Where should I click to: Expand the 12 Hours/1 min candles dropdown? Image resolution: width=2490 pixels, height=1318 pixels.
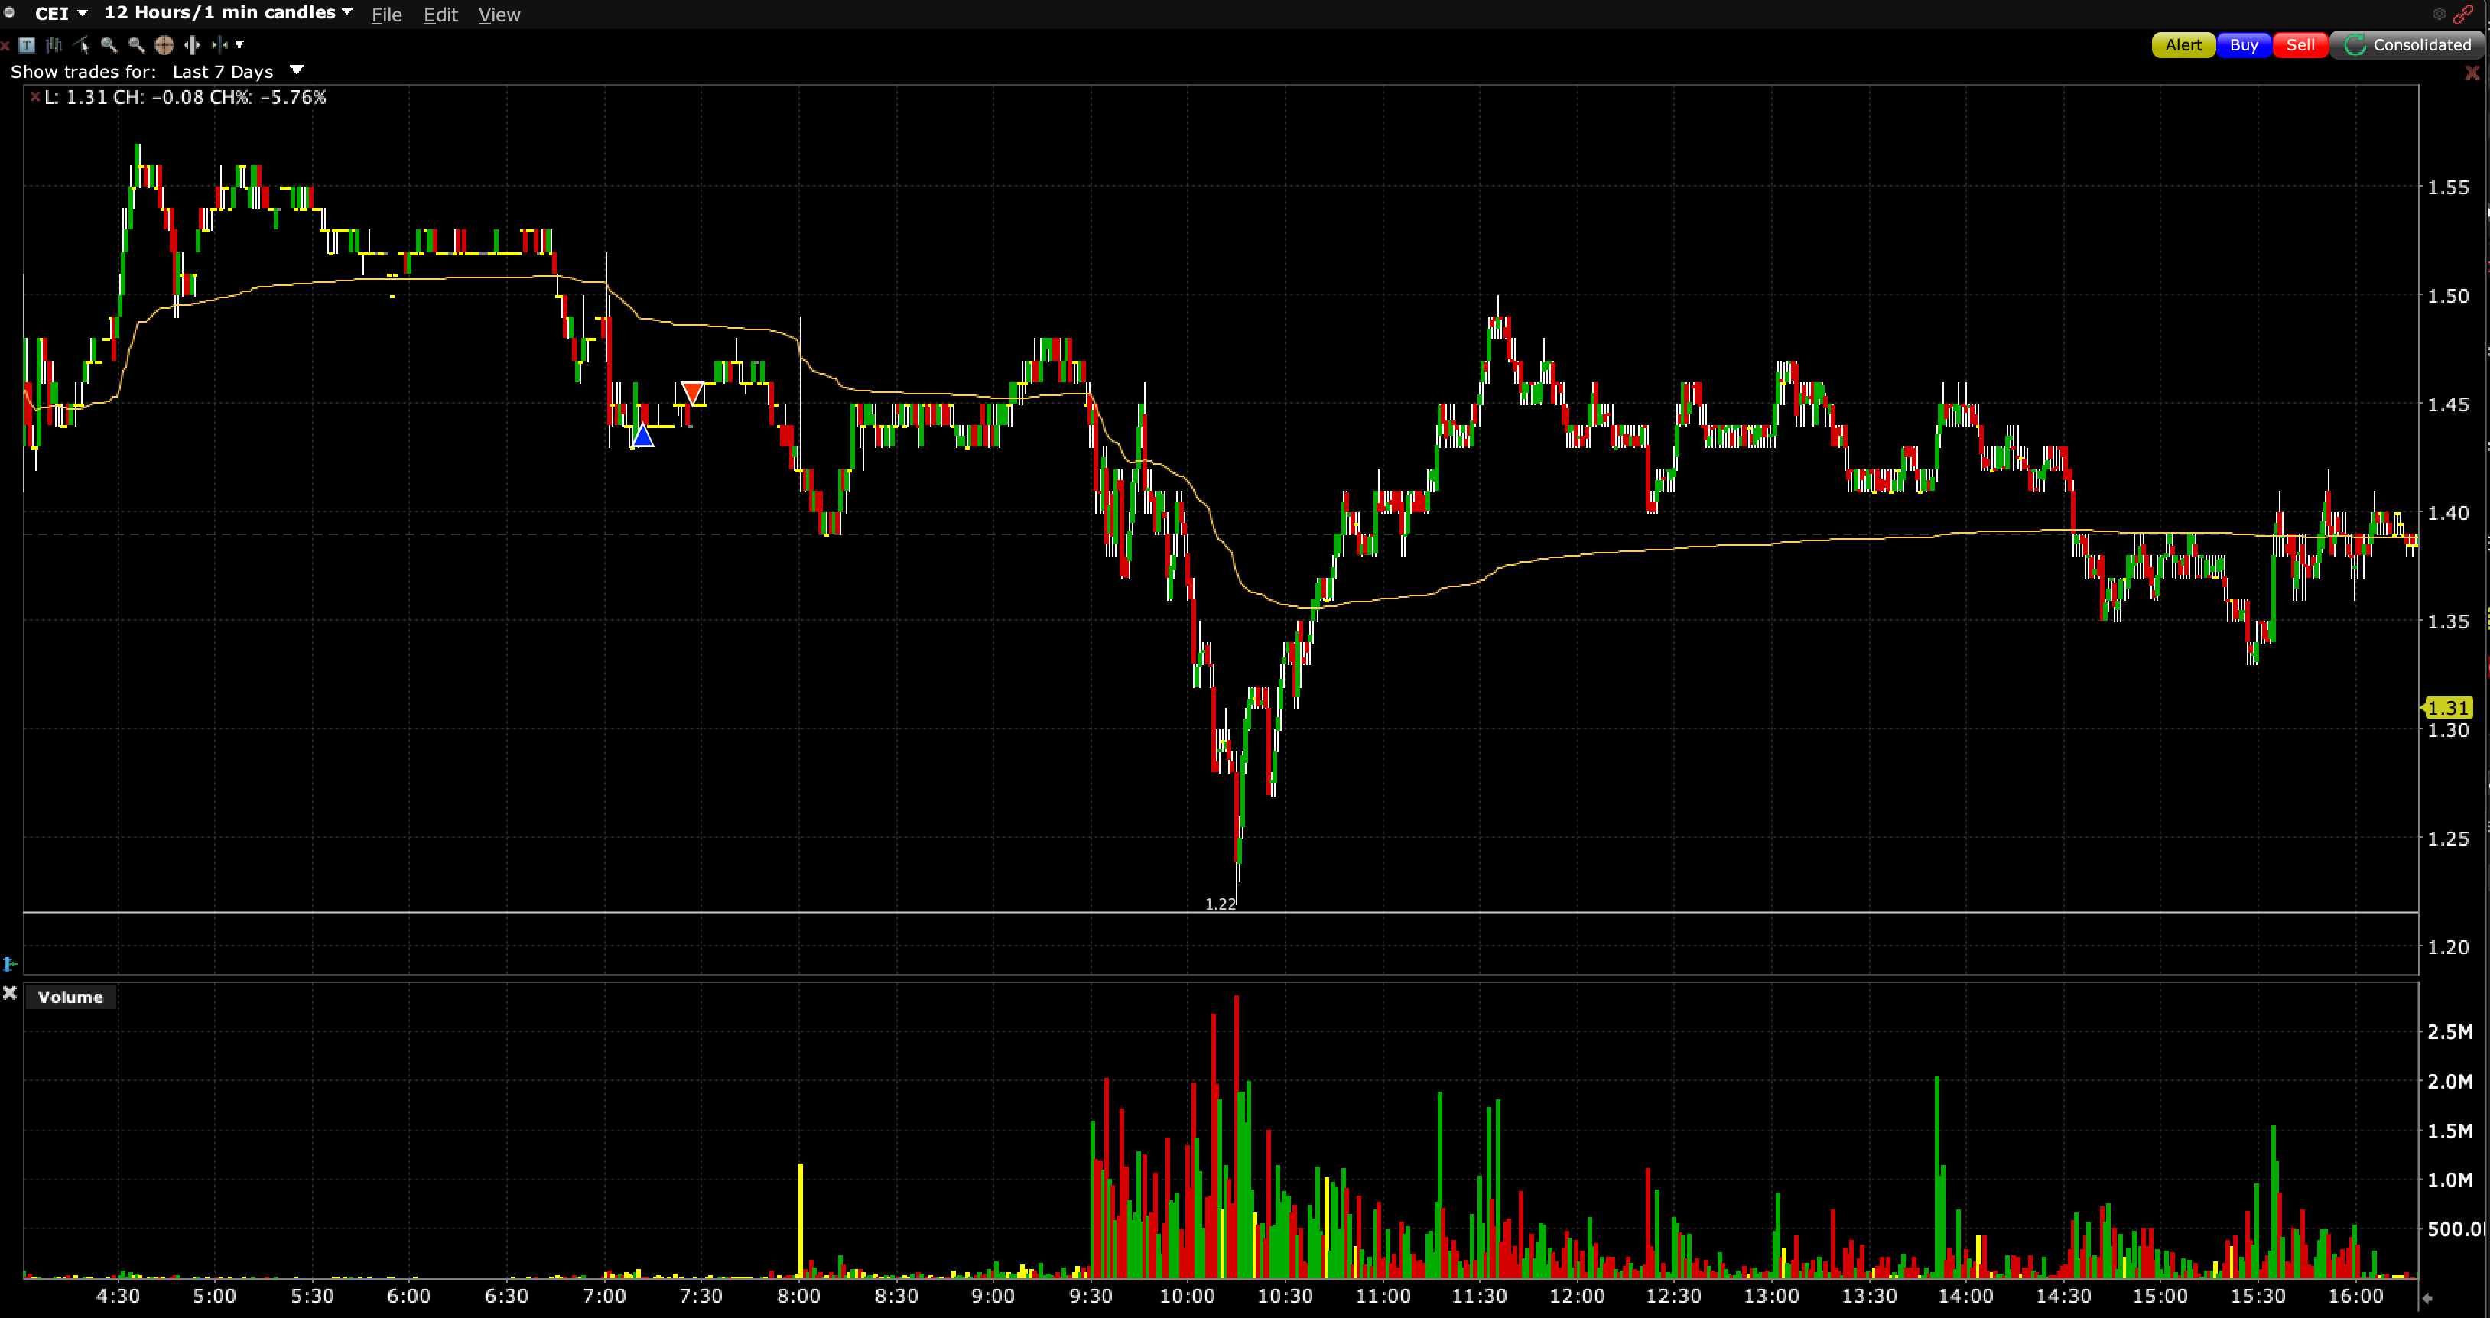(228, 14)
